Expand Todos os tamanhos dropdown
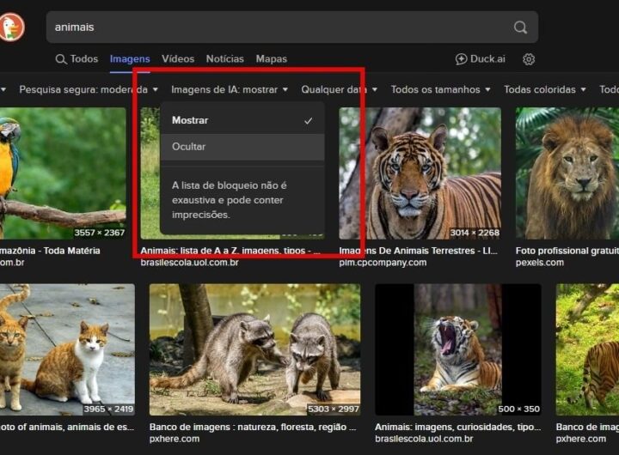This screenshot has width=619, height=455. click(x=440, y=89)
